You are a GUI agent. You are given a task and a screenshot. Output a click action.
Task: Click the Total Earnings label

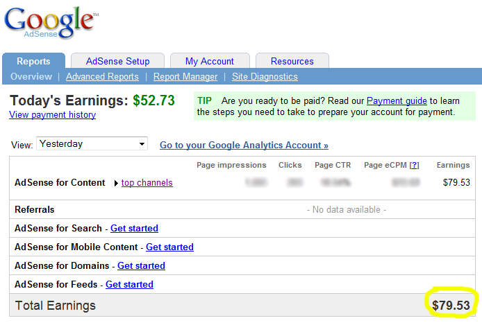pyautogui.click(x=56, y=306)
